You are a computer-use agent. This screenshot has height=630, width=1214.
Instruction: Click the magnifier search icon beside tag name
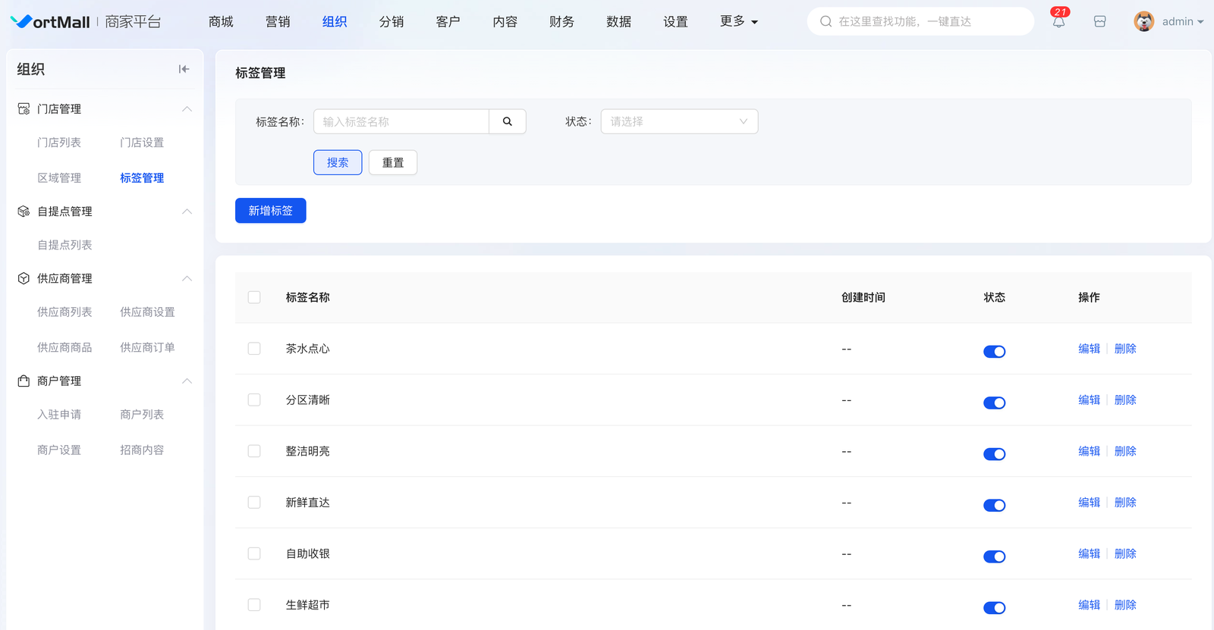pos(508,121)
